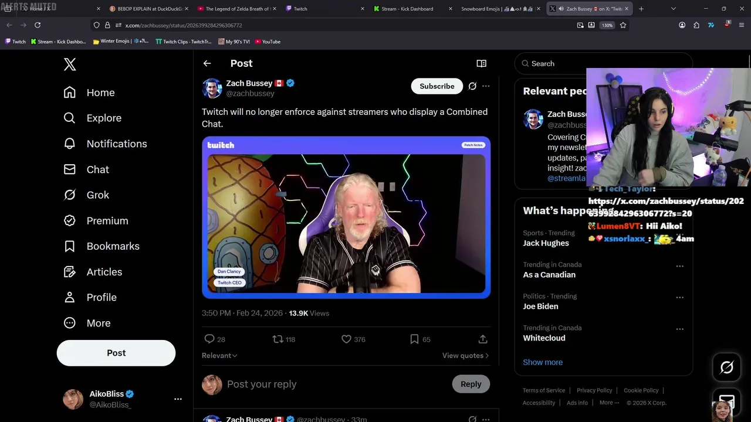Image resolution: width=751 pixels, height=422 pixels.
Task: Bookmark this page with the star icon
Action: [623, 25]
